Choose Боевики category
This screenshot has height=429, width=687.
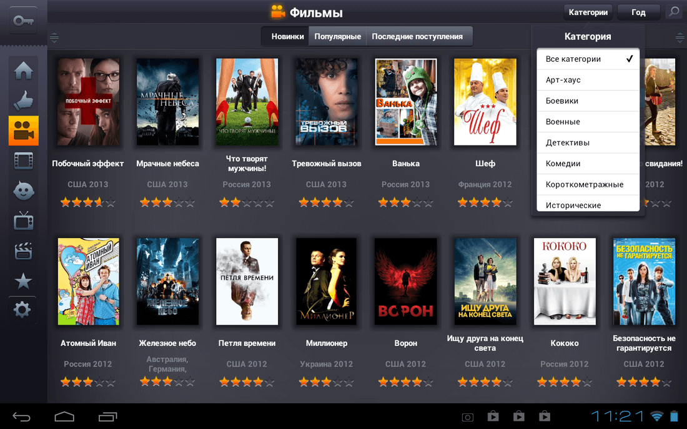tap(588, 101)
